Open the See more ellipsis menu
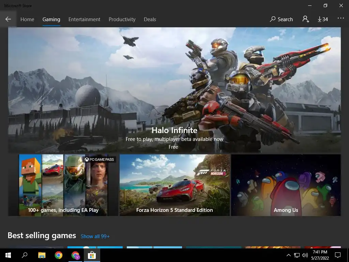Screen dimensions: 349x262 (x=340, y=18)
